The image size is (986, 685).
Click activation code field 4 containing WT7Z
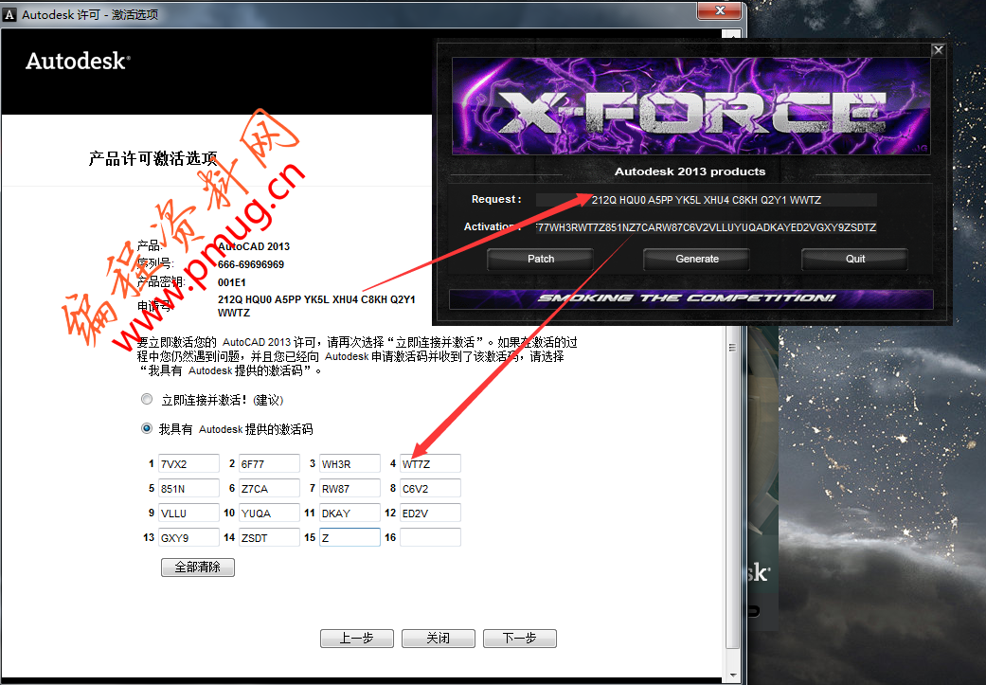tap(430, 463)
